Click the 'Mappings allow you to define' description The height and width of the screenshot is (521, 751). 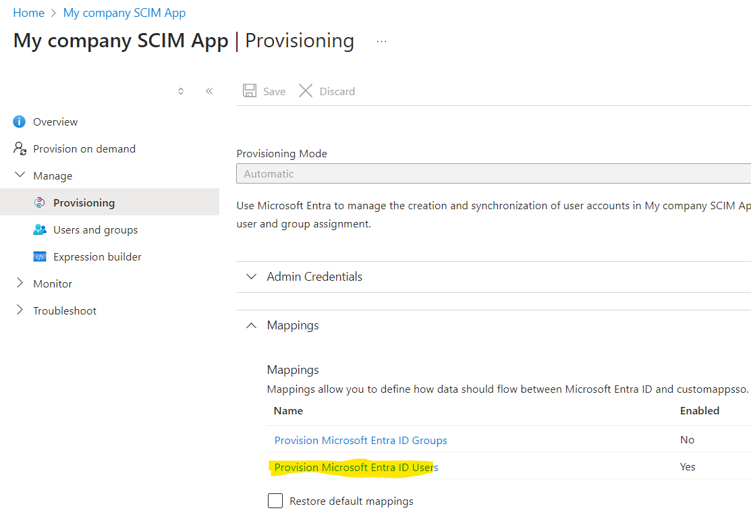pos(507,389)
